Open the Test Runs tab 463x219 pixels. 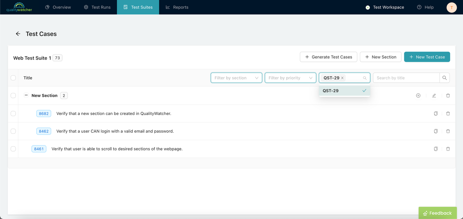(x=97, y=7)
